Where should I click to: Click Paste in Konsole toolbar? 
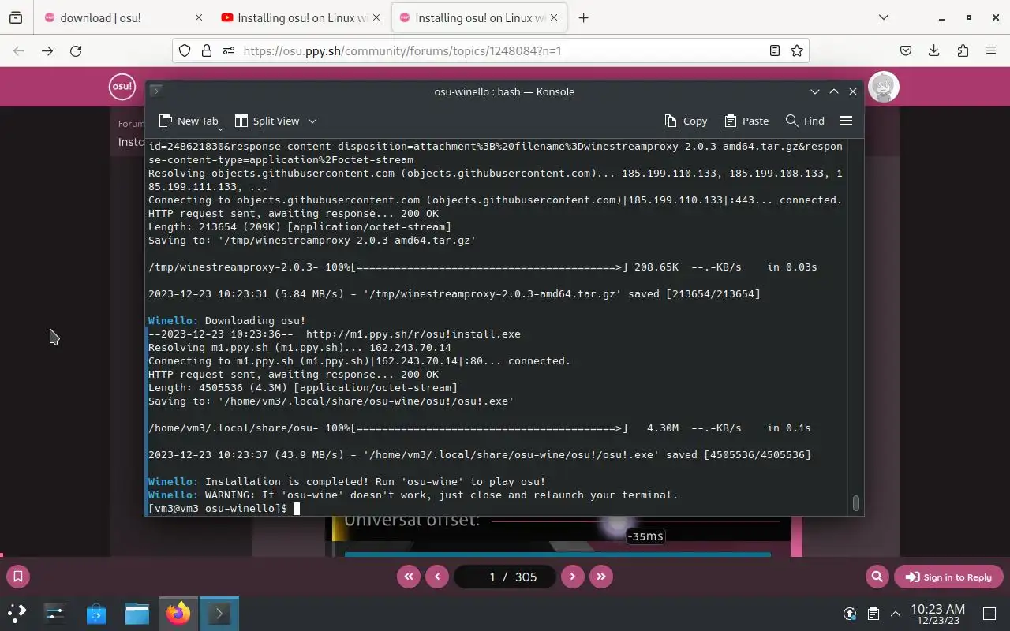(746, 121)
